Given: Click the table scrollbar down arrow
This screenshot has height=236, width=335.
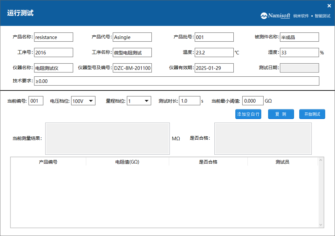Looking at the screenshot, I should 321,225.
